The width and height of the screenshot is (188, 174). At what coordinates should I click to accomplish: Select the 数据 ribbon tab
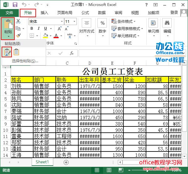pyautogui.click(x=102, y=13)
